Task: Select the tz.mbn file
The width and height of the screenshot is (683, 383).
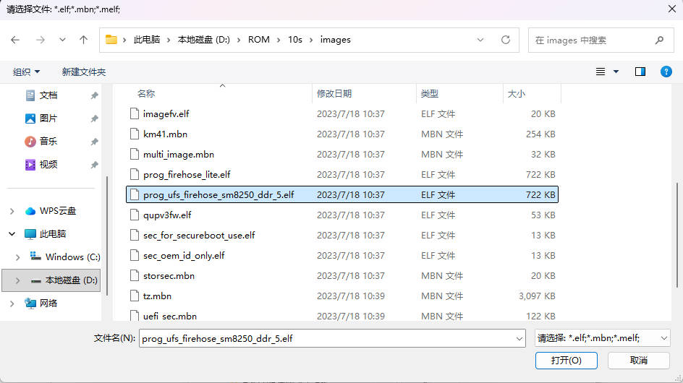Action: [157, 296]
